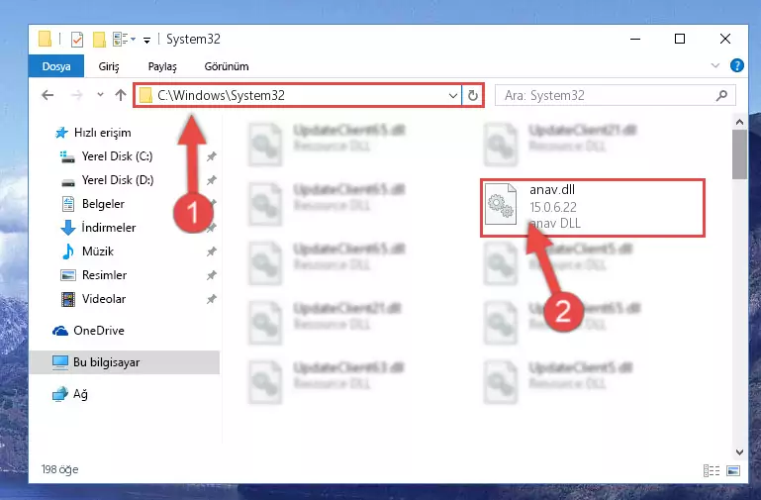Open the Dosya menu tab
The image size is (761, 500).
point(56,66)
